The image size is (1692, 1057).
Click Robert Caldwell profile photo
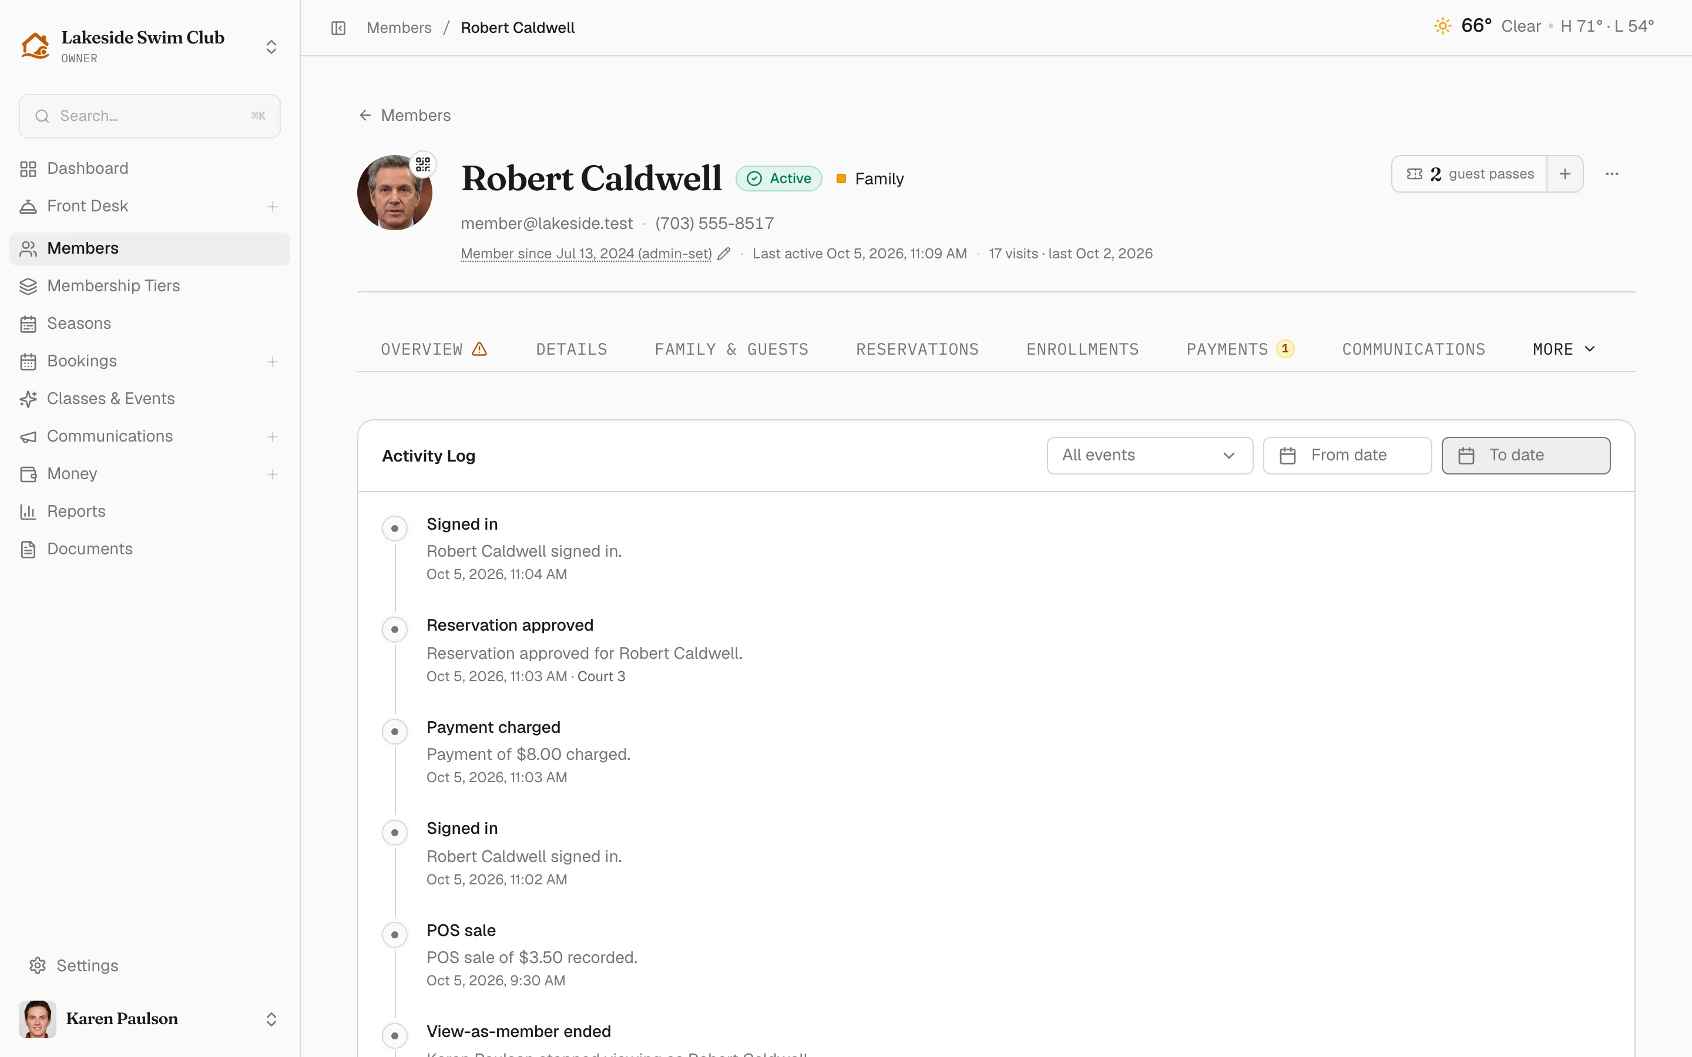point(394,193)
